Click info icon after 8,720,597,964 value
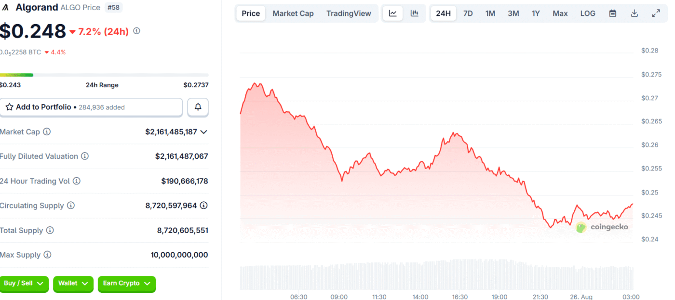 204,206
